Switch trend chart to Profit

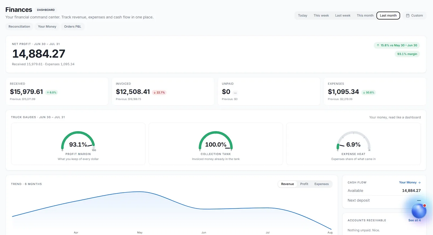tap(304, 184)
